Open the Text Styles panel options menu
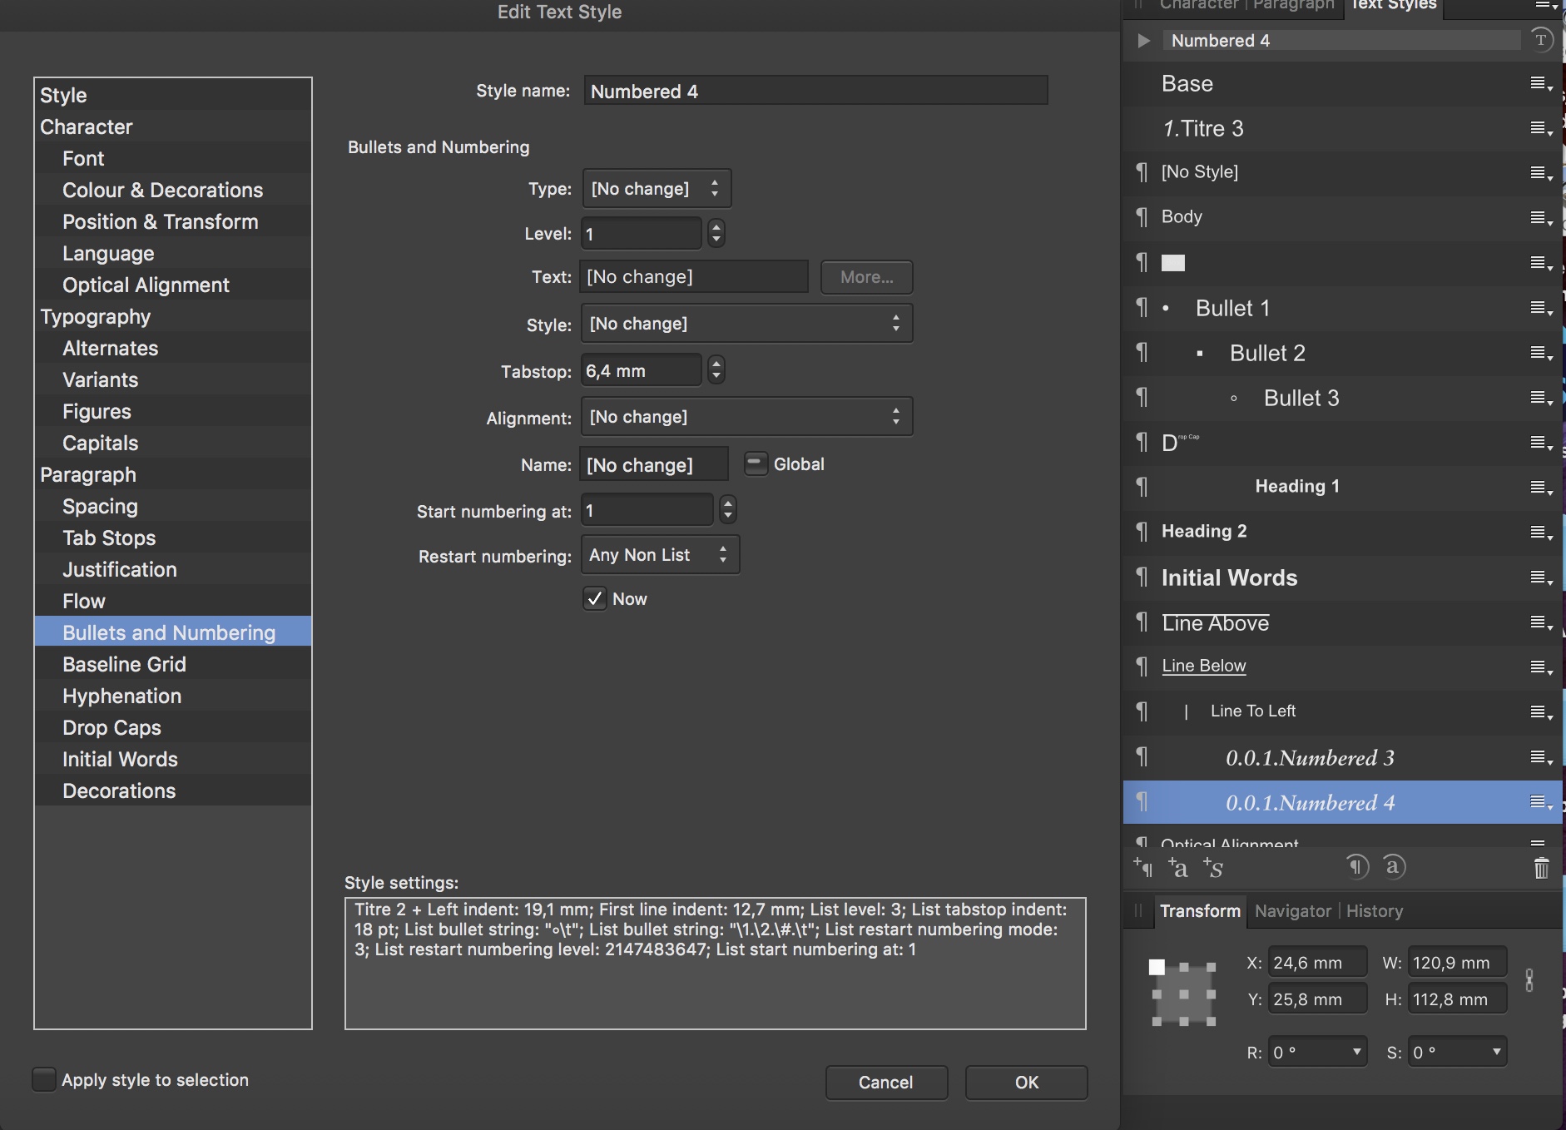The image size is (1566, 1130). 1546,6
